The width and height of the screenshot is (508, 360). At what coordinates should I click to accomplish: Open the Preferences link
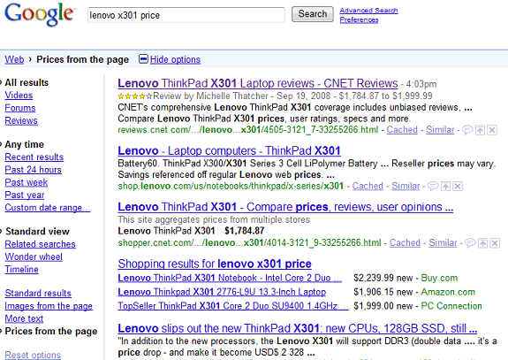(359, 19)
